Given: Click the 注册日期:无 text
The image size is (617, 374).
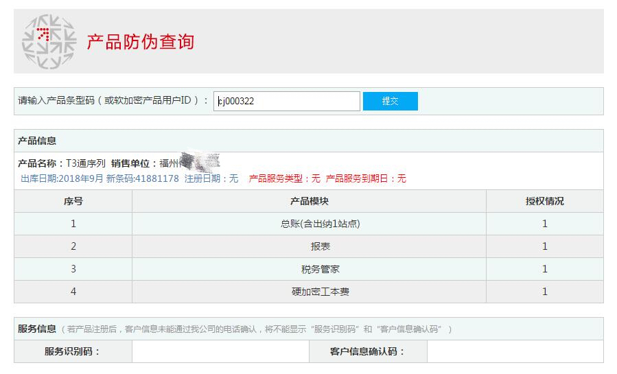Looking at the screenshot, I should click(x=211, y=178).
